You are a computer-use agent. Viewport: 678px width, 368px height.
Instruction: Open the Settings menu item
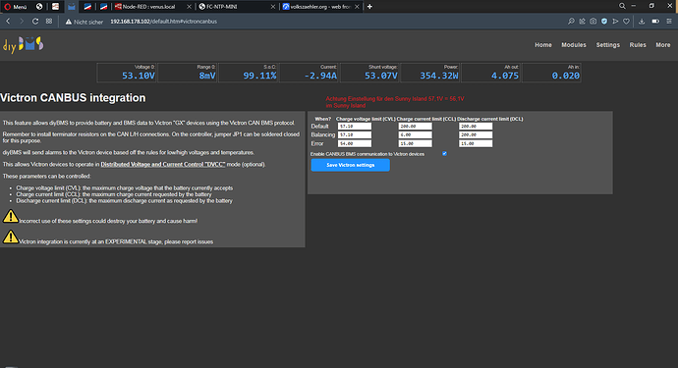point(608,45)
